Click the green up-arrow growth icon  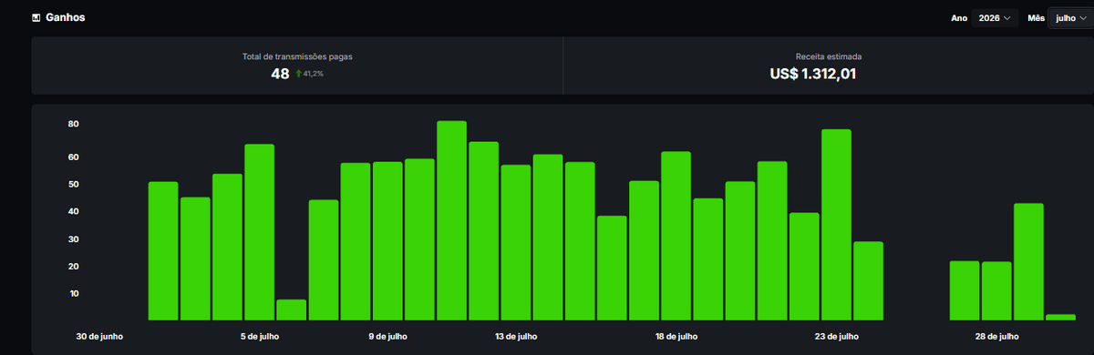pyautogui.click(x=298, y=74)
